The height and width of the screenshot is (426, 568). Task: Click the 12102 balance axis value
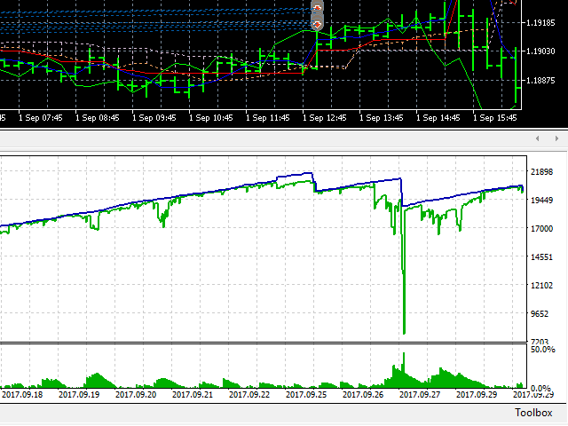542,286
